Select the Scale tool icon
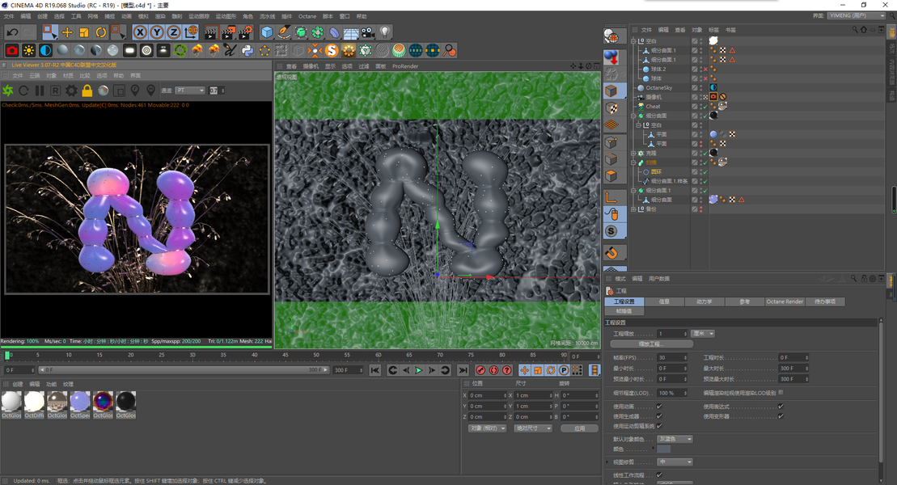897x485 pixels. click(84, 32)
